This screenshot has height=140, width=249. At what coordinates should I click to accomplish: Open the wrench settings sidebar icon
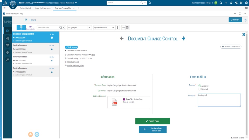click(8, 59)
